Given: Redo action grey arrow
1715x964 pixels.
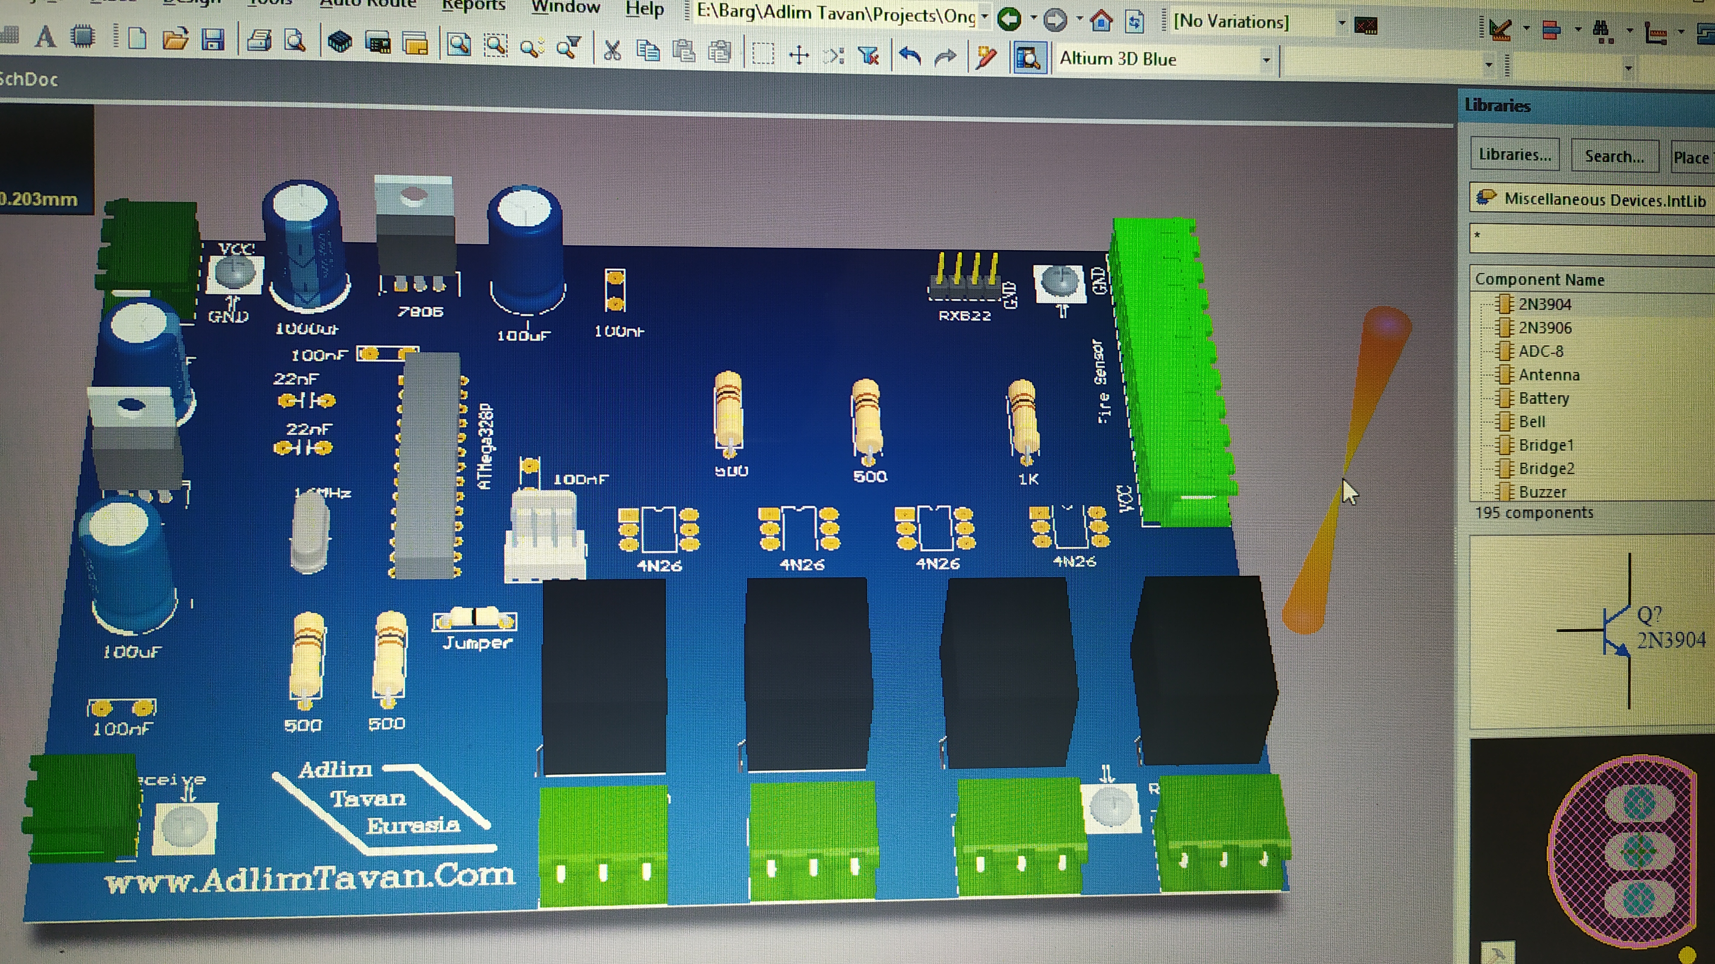Looking at the screenshot, I should tap(945, 57).
